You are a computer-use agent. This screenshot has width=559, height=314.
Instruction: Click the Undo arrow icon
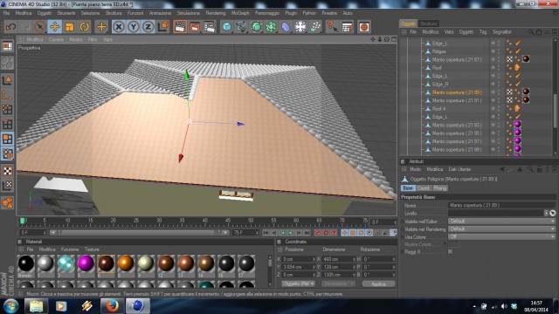pyautogui.click(x=10, y=27)
